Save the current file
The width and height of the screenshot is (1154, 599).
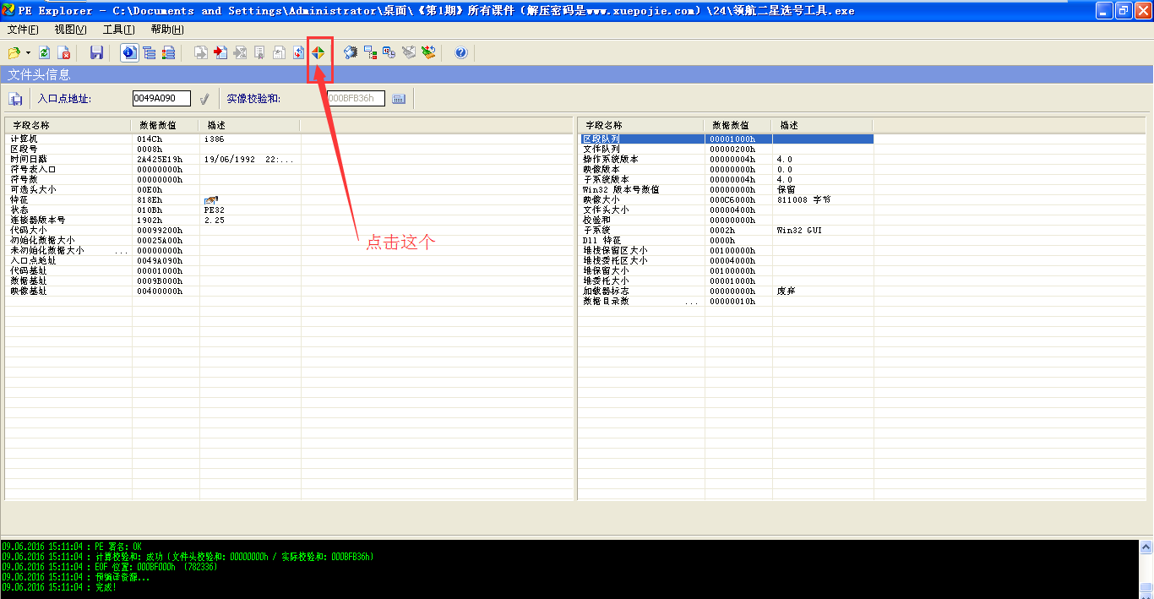point(96,52)
